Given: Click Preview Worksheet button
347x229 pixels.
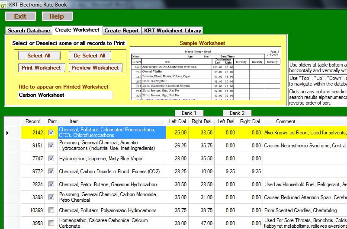Looking at the screenshot, I should coord(95,68).
